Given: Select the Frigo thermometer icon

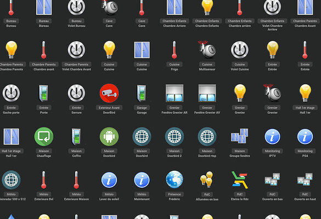Looking at the screenshot, I should pyautogui.click(x=174, y=50).
